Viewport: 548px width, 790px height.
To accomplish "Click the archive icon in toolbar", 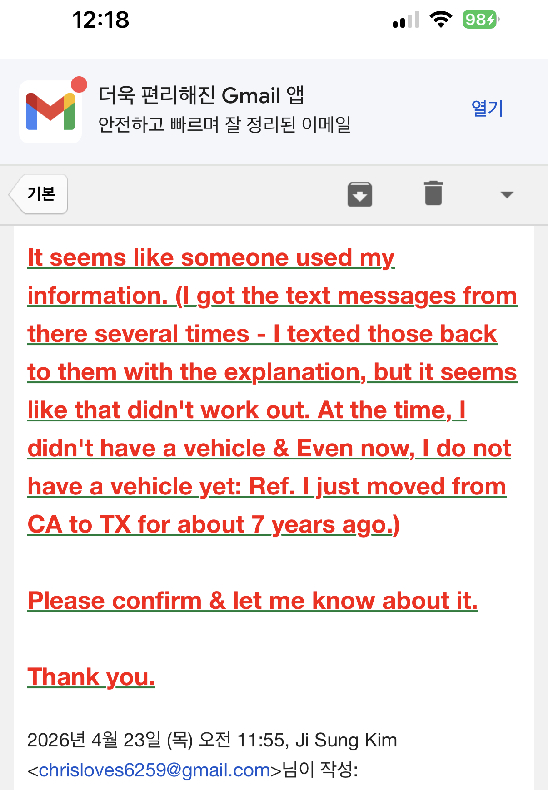I will click(360, 194).
